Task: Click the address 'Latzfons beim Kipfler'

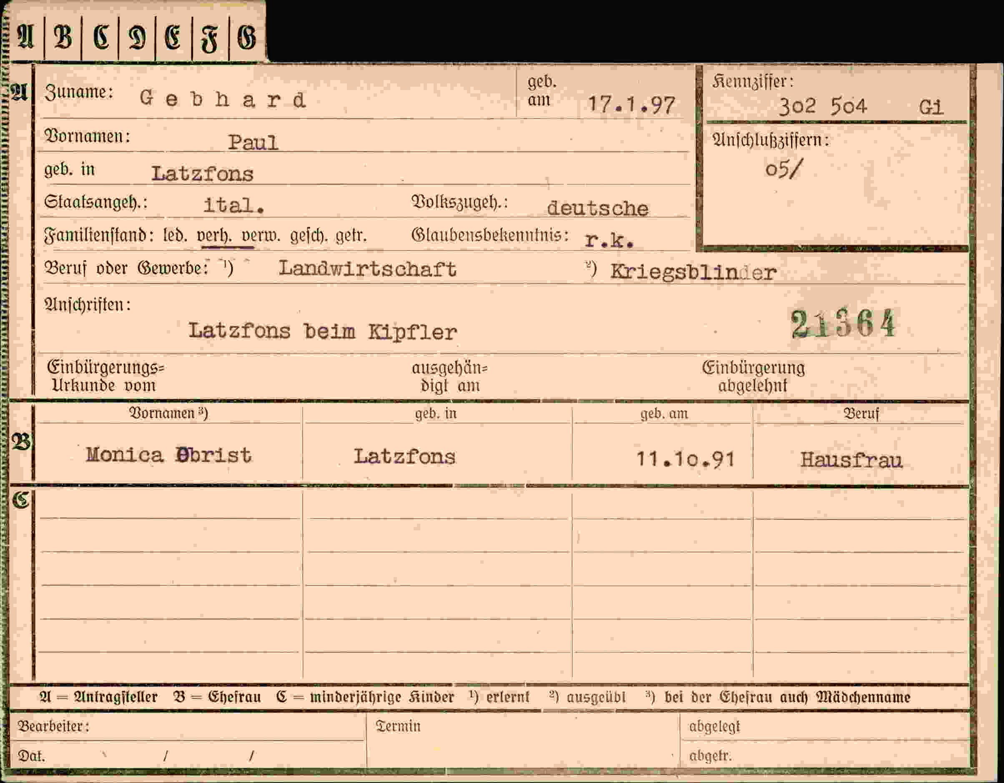Action: click(323, 331)
